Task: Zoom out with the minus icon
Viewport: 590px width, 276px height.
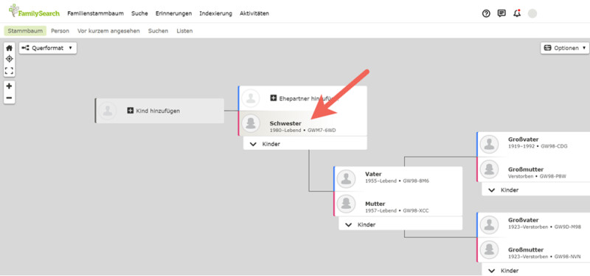Action: [x=9, y=98]
